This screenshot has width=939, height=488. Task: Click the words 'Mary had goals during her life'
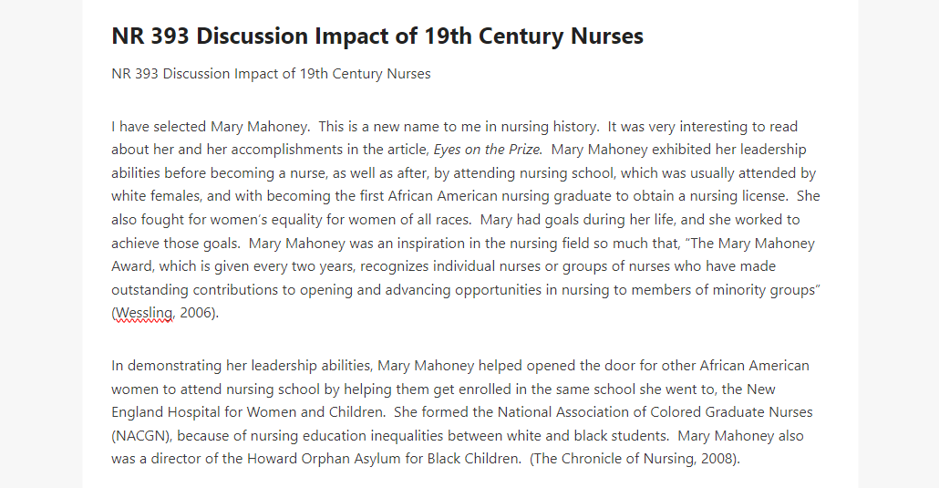click(577, 220)
